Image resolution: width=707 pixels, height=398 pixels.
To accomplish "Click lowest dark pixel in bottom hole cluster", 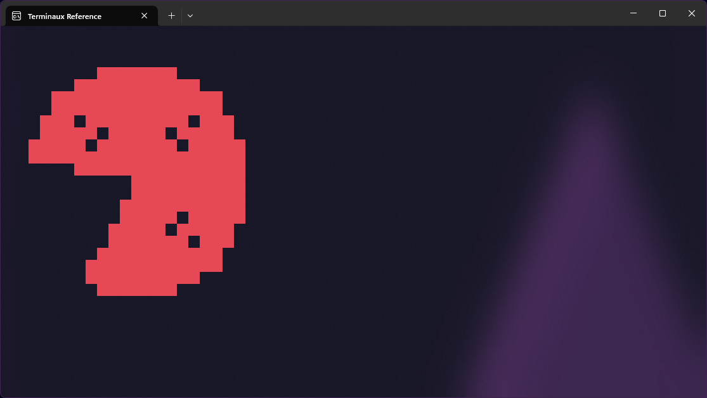I will pyautogui.click(x=194, y=241).
